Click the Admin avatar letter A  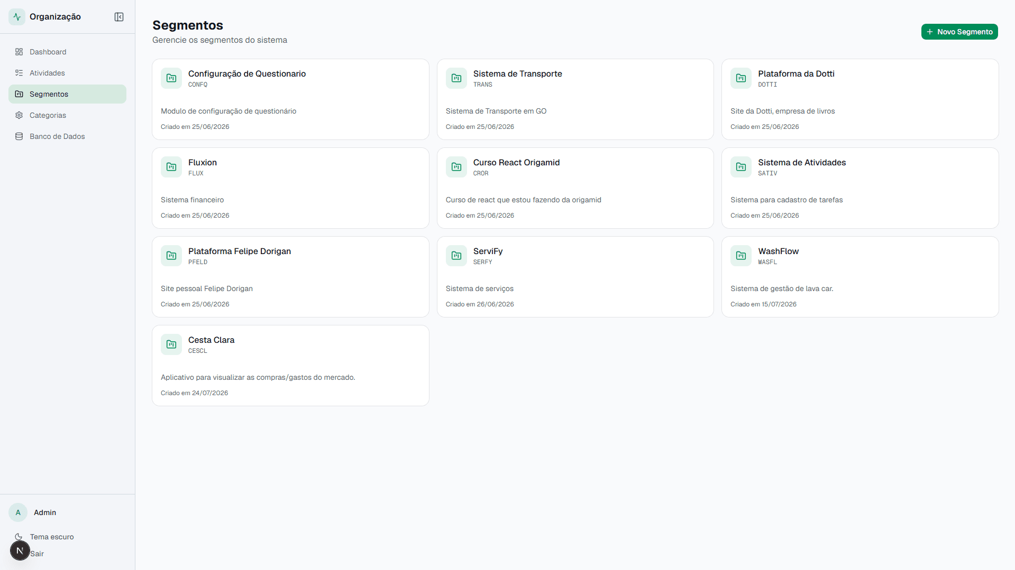18,512
